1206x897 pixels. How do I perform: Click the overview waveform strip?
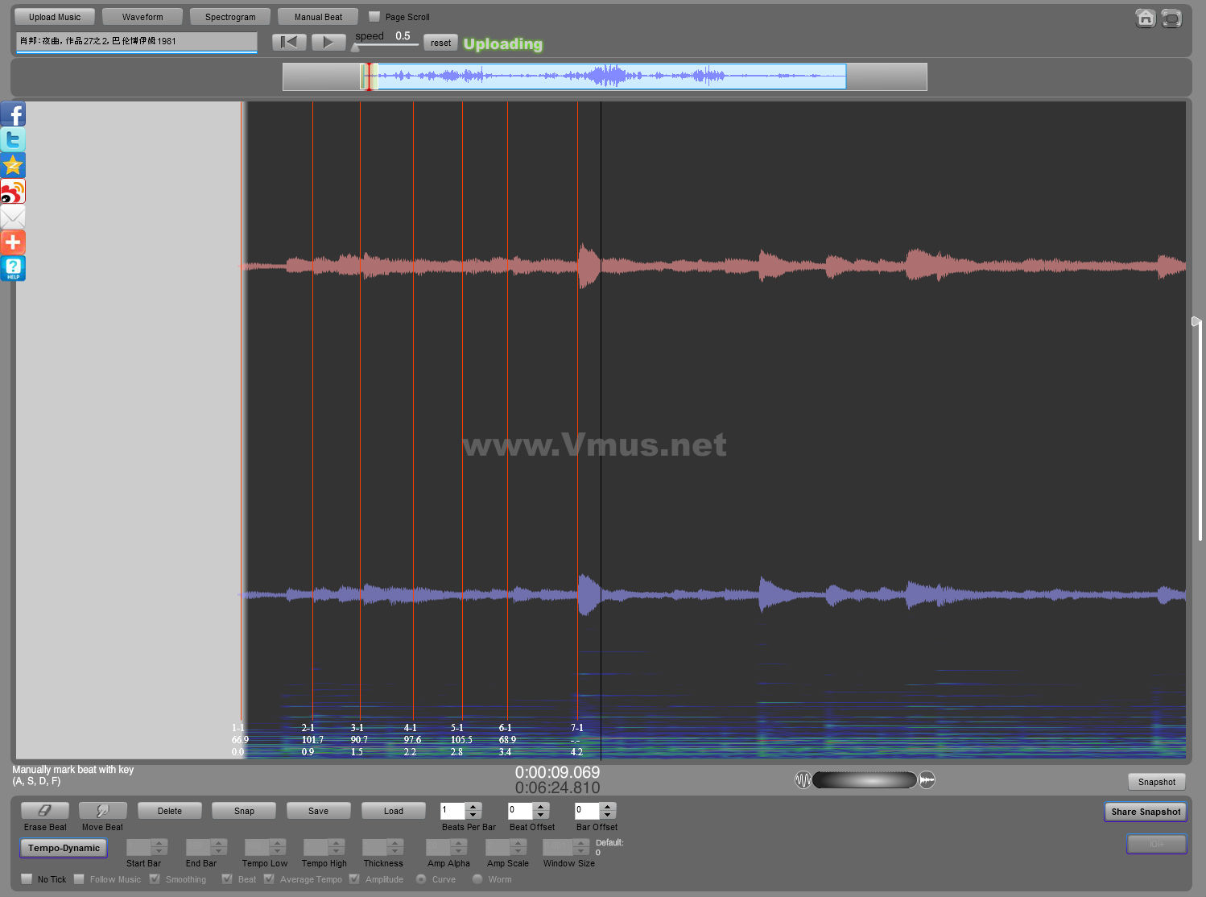pyautogui.click(x=605, y=76)
